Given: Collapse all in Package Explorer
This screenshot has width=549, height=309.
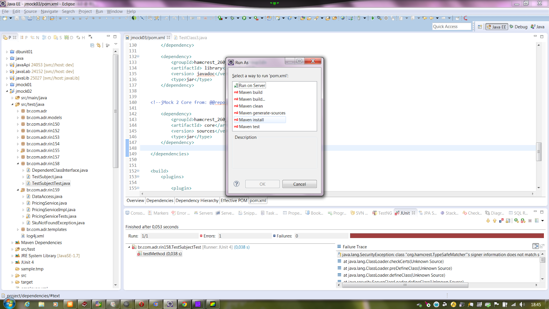Looking at the screenshot, I should click(x=92, y=45).
